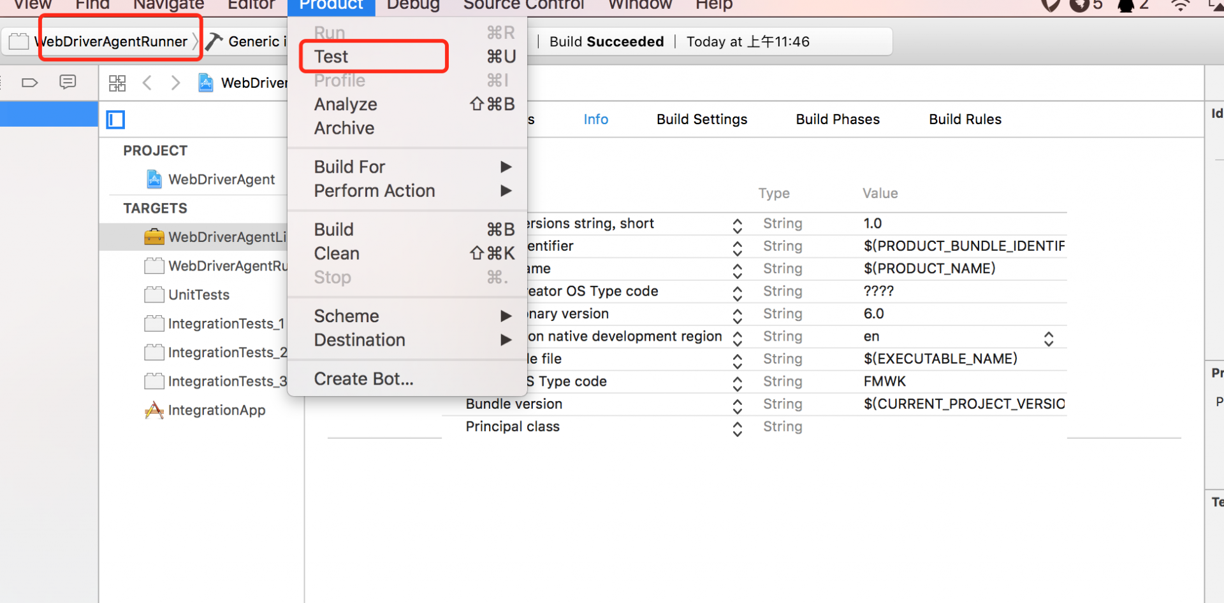Click the stepper for versions string, short row
The height and width of the screenshot is (603, 1224).
coord(738,226)
